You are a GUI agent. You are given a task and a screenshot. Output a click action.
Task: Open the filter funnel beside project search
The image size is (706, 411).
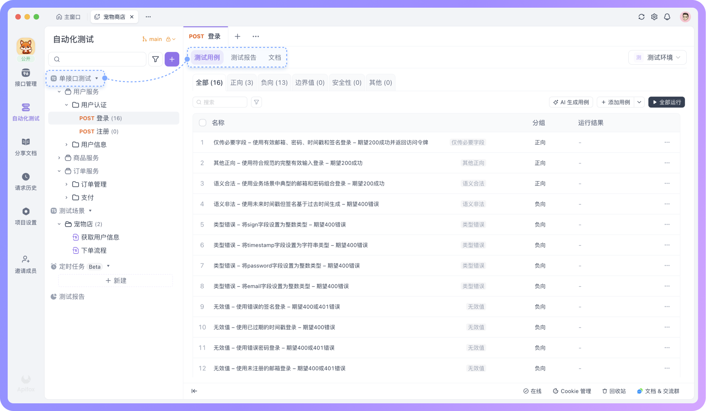coord(155,59)
